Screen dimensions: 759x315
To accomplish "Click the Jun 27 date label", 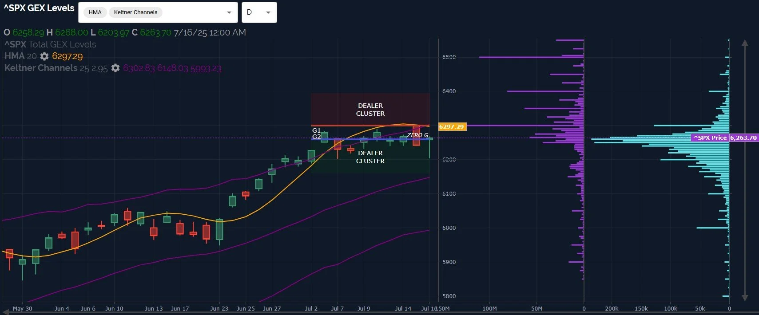I will [x=272, y=308].
